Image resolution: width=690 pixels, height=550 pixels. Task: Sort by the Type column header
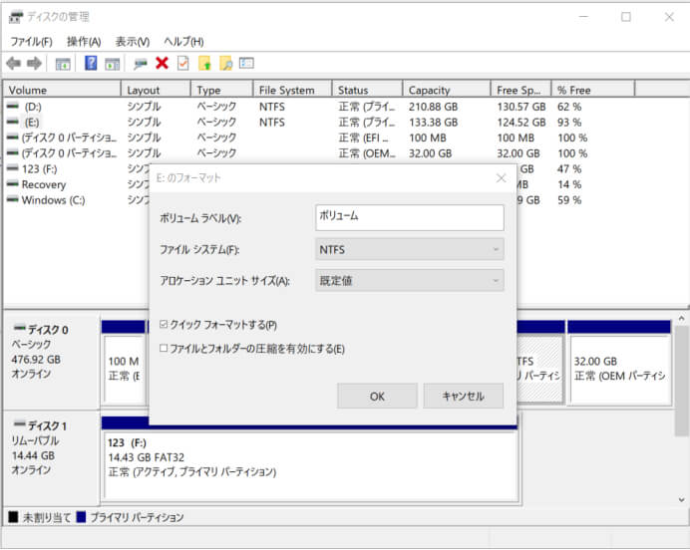222,90
